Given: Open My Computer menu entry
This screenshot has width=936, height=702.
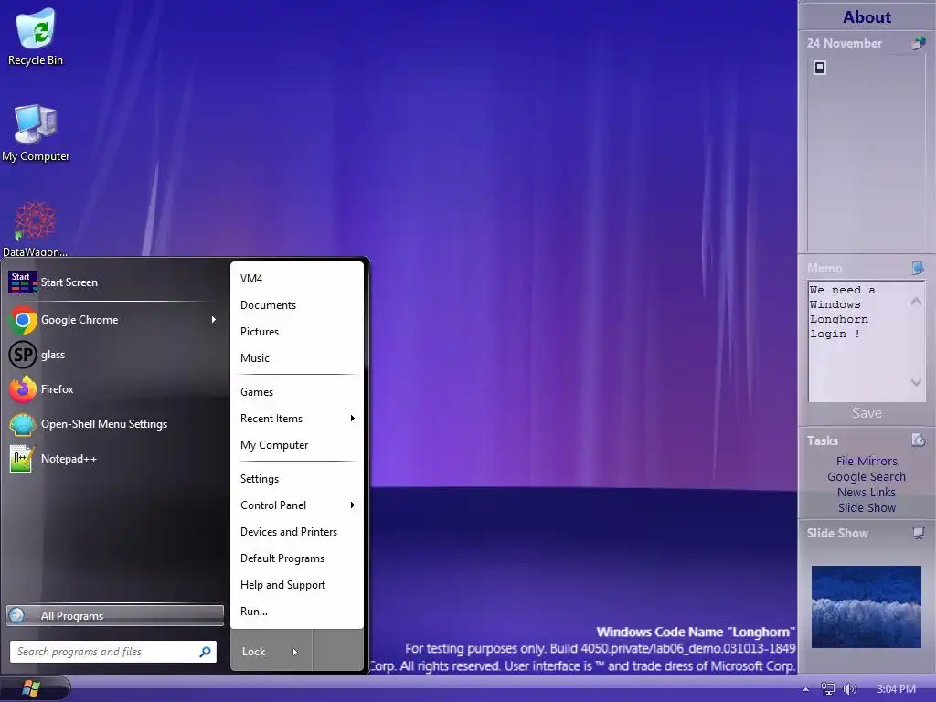Looking at the screenshot, I should (x=297, y=445).
